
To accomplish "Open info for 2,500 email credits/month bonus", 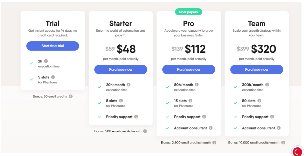I will click(x=214, y=142).
